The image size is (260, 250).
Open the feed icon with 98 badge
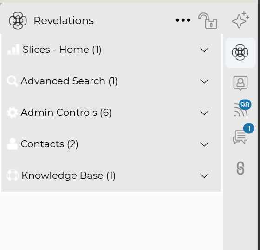coord(242,108)
